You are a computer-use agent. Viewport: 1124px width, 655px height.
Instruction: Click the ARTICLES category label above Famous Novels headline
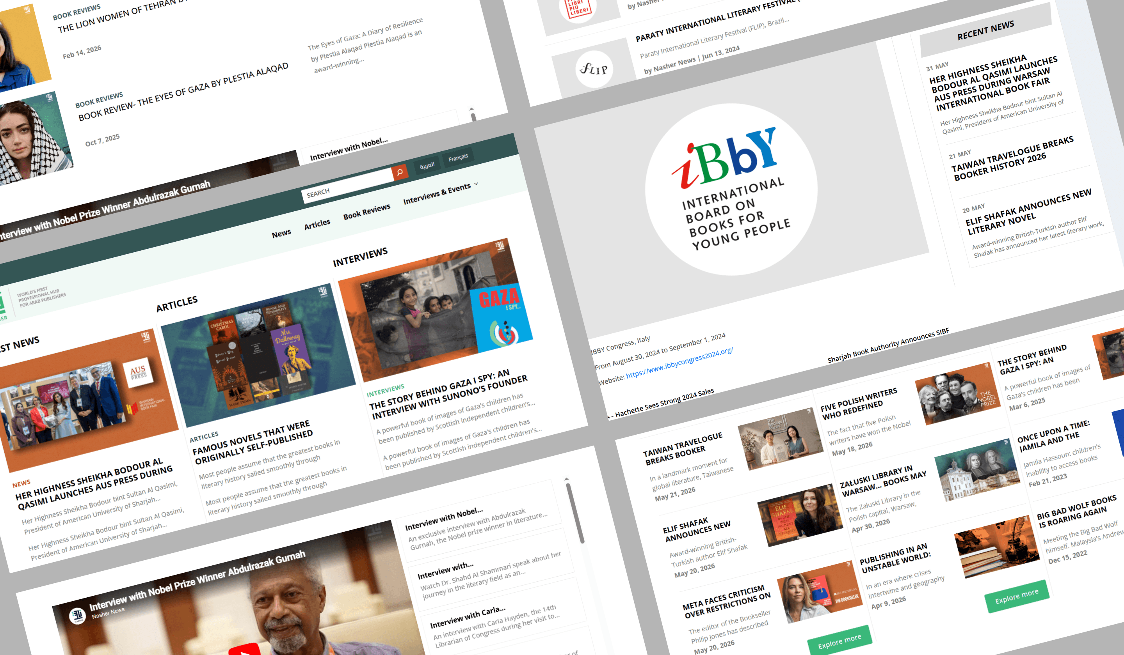coord(204,436)
